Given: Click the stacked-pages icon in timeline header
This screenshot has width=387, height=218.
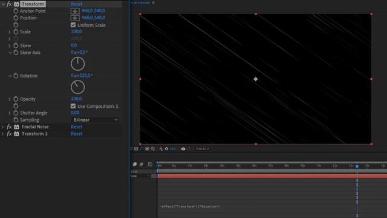Looking at the screenshot, I should (x=134, y=164).
